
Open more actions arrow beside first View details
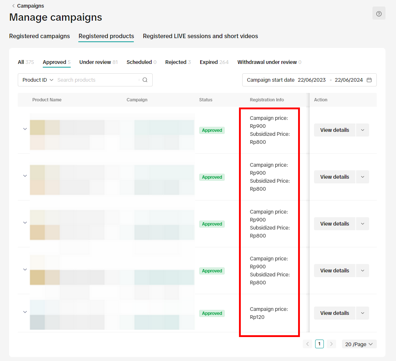362,130
